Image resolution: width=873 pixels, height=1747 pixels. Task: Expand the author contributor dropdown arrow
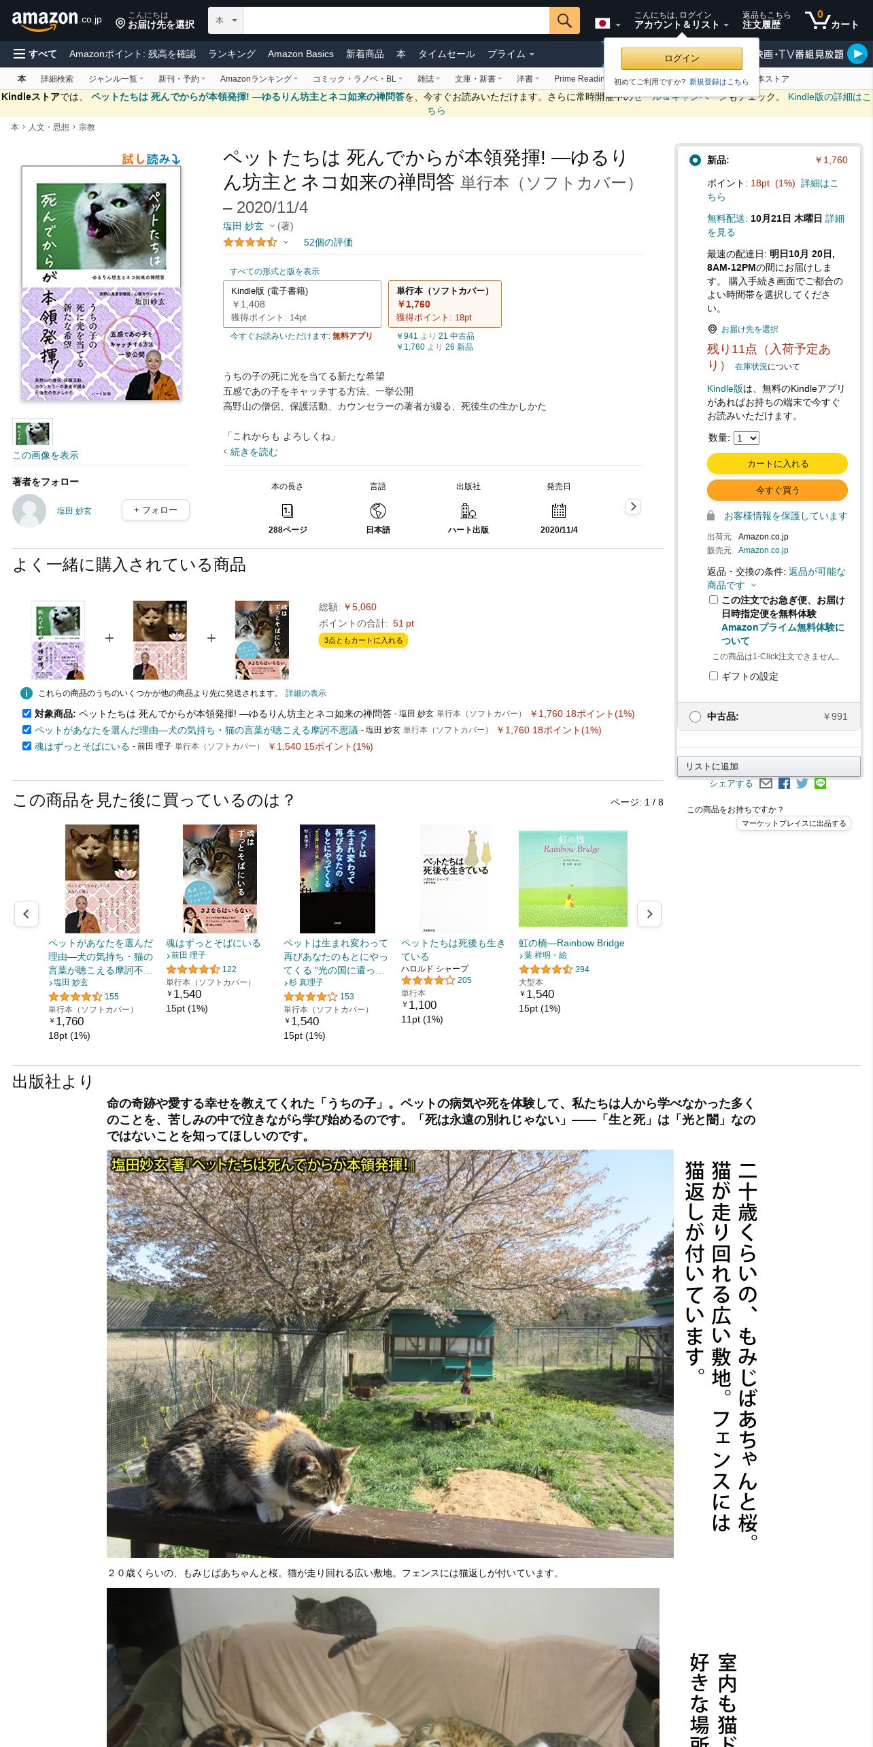click(272, 227)
